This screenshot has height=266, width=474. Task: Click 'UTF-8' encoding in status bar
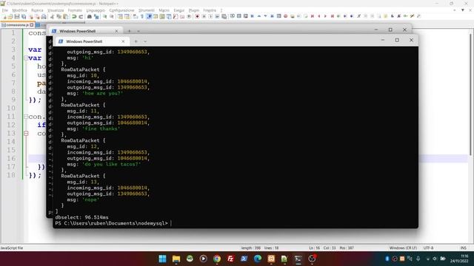click(x=428, y=248)
